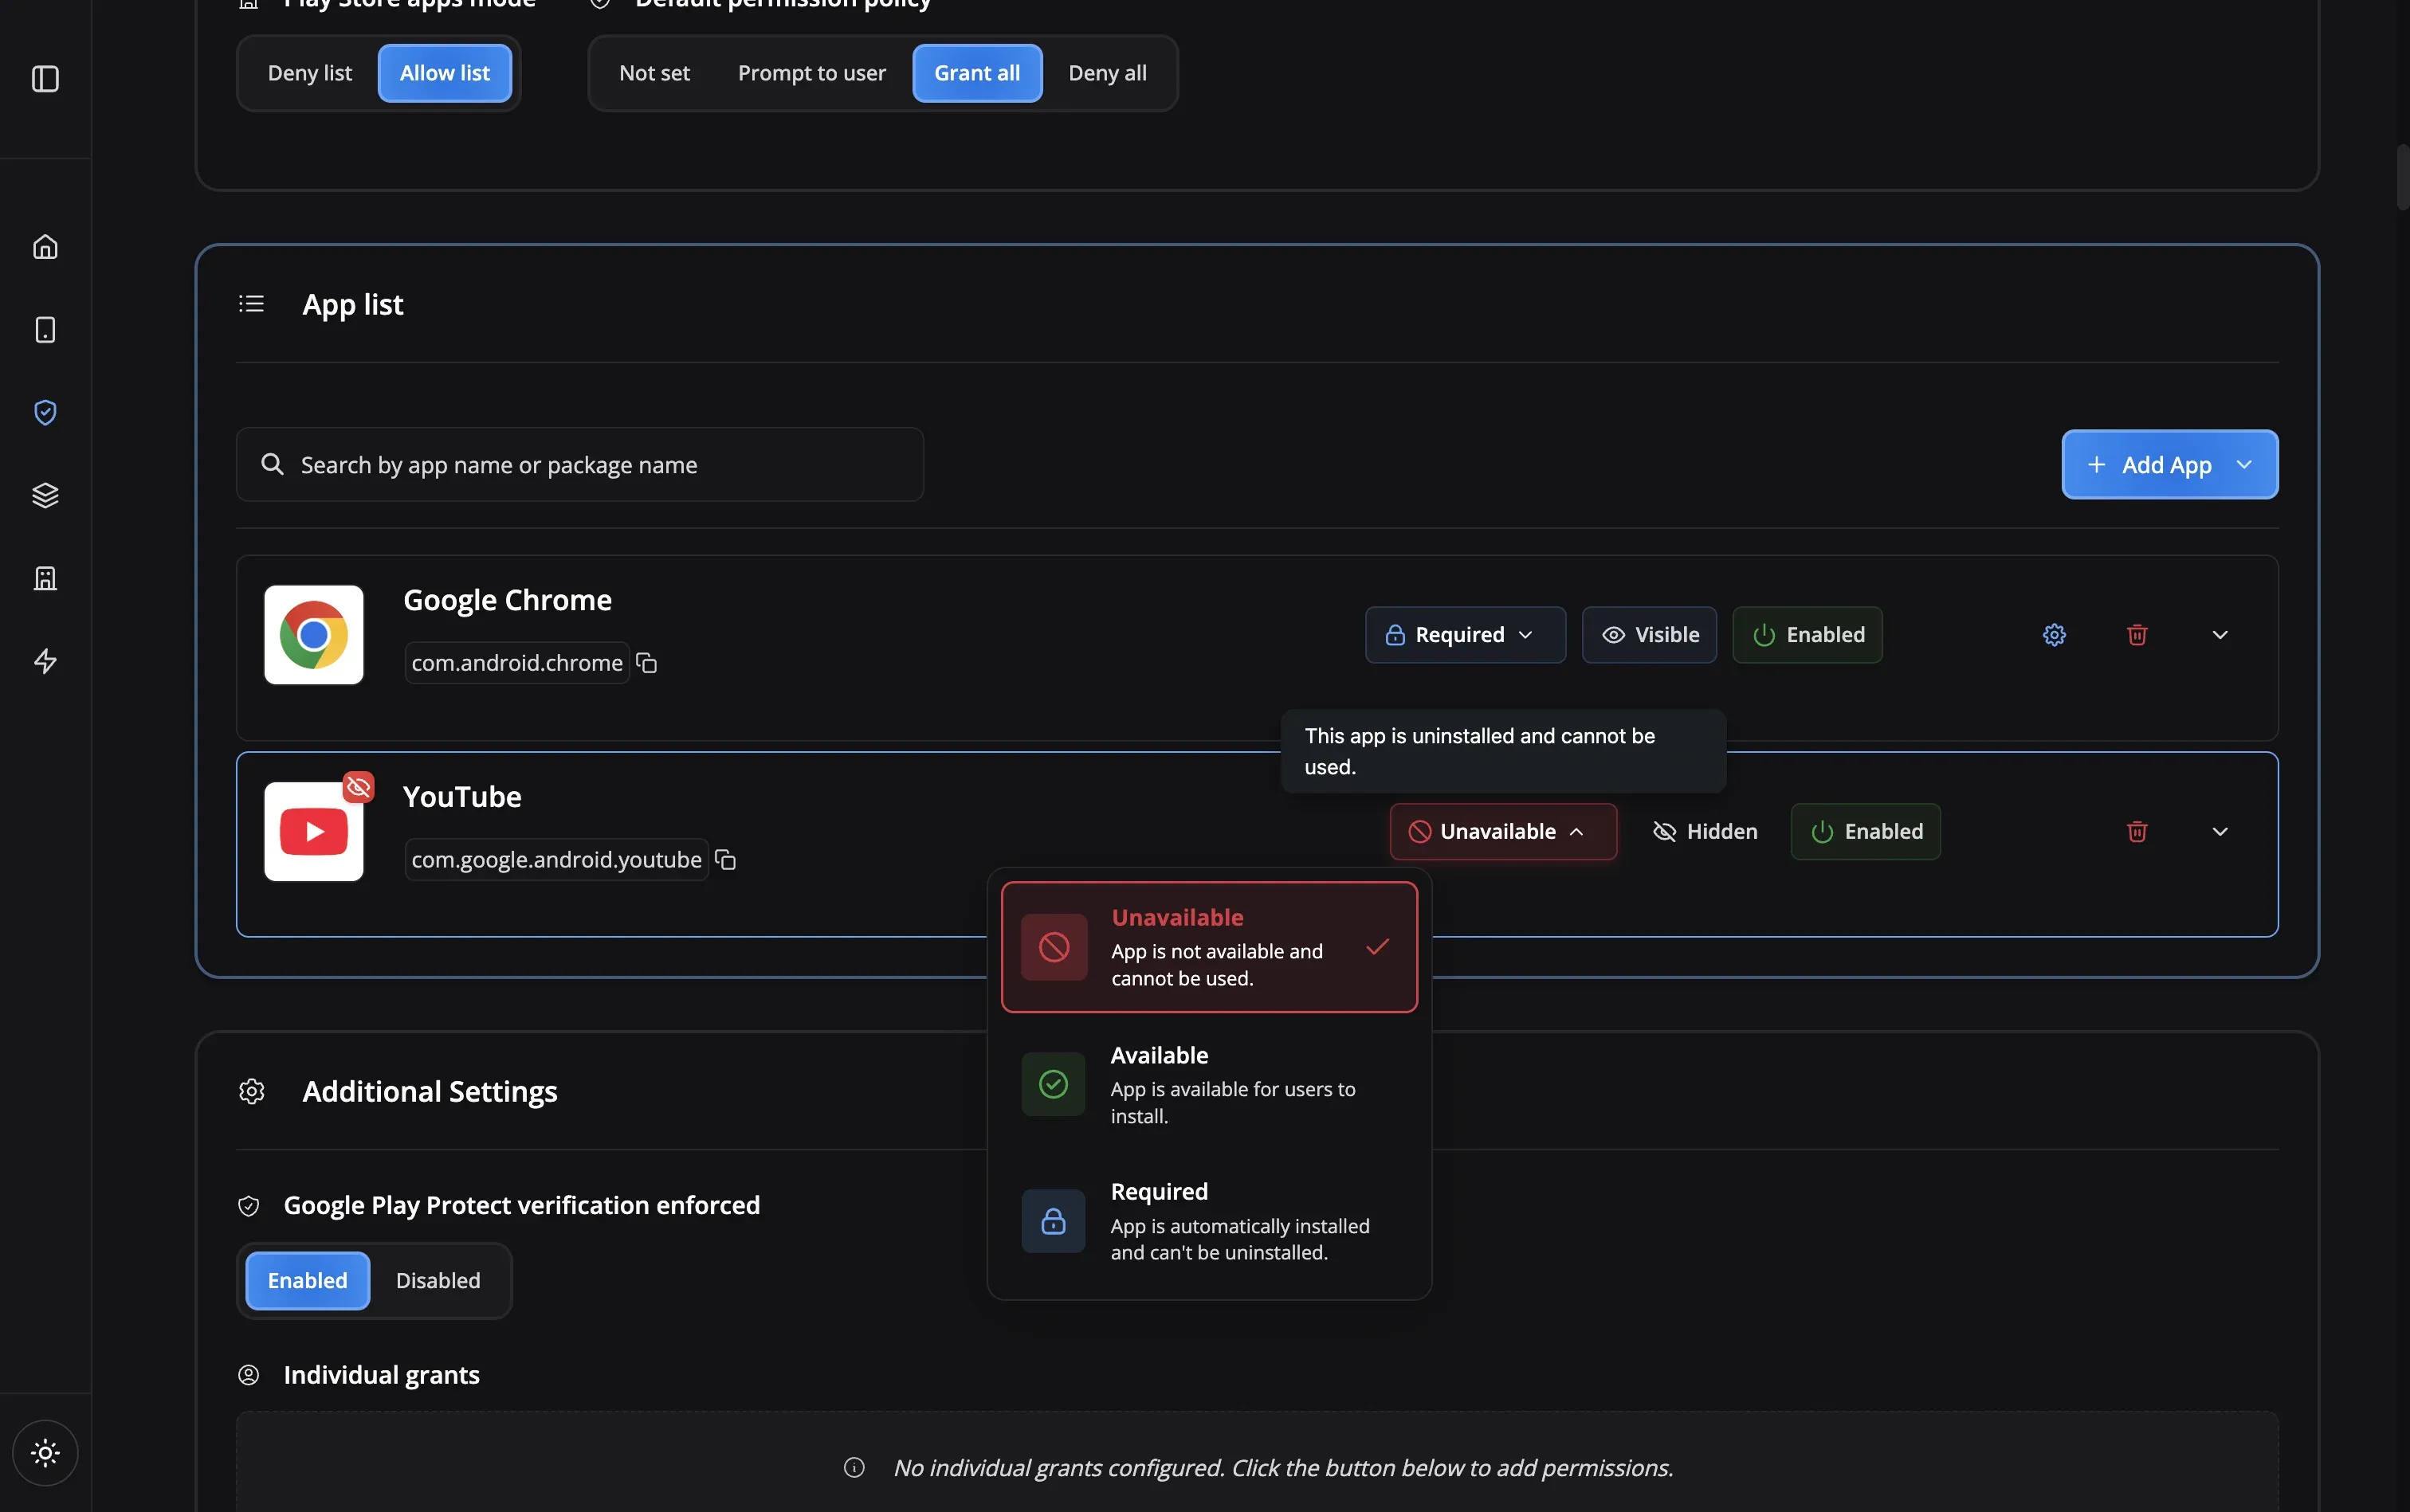Image resolution: width=2410 pixels, height=1512 pixels.
Task: Click the Google Chrome app title
Action: pos(507,600)
